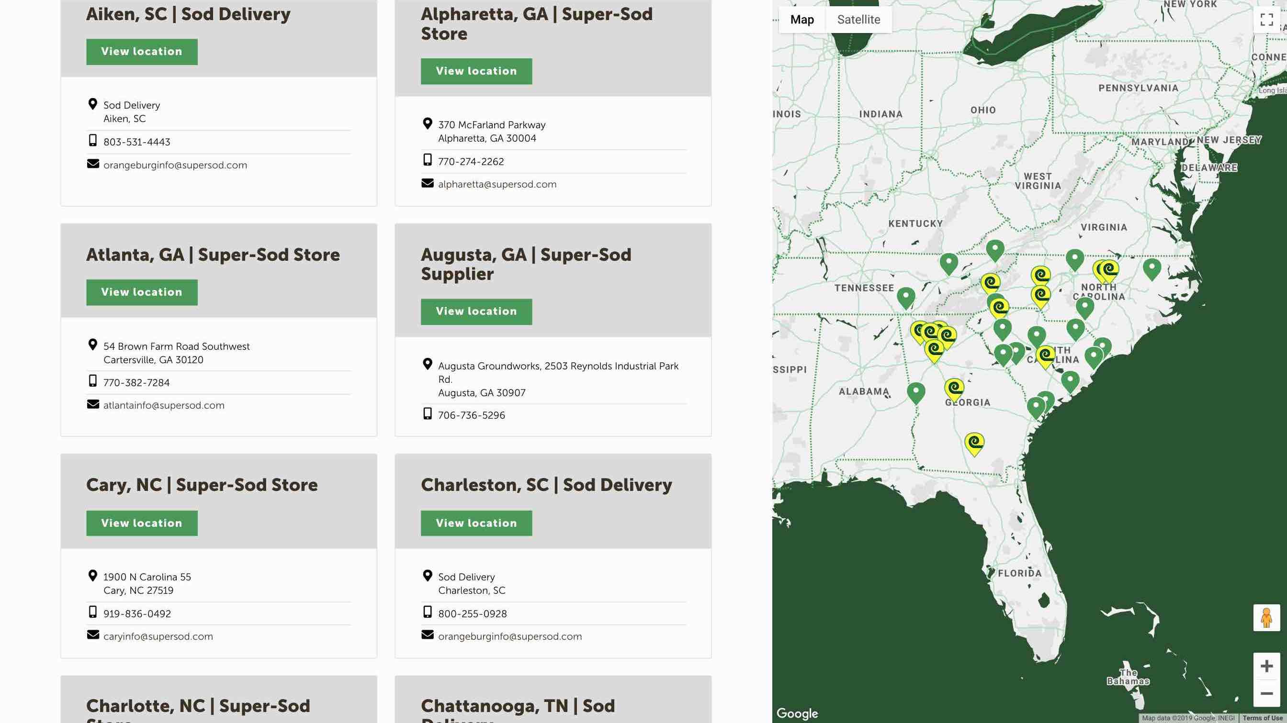This screenshot has height=723, width=1287.
Task: Click the "Atlanta, GA | Super-Sod Store" heading
Action: (x=213, y=255)
